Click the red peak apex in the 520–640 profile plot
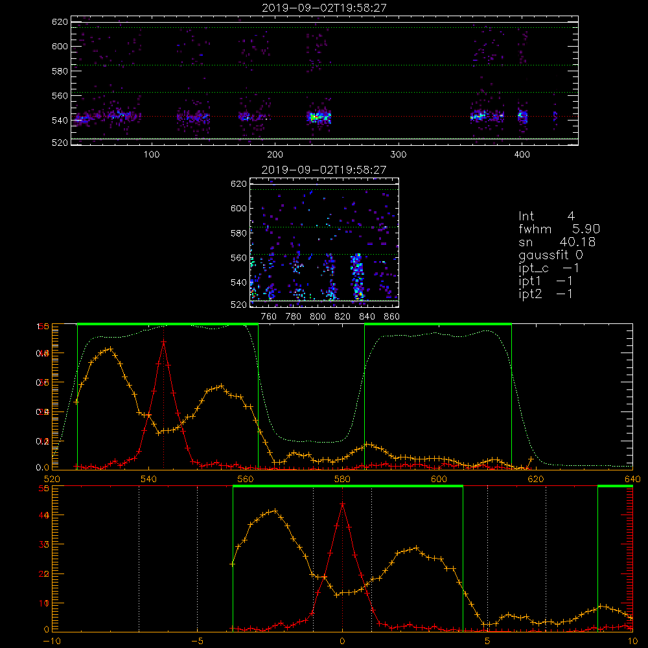 tap(164, 341)
